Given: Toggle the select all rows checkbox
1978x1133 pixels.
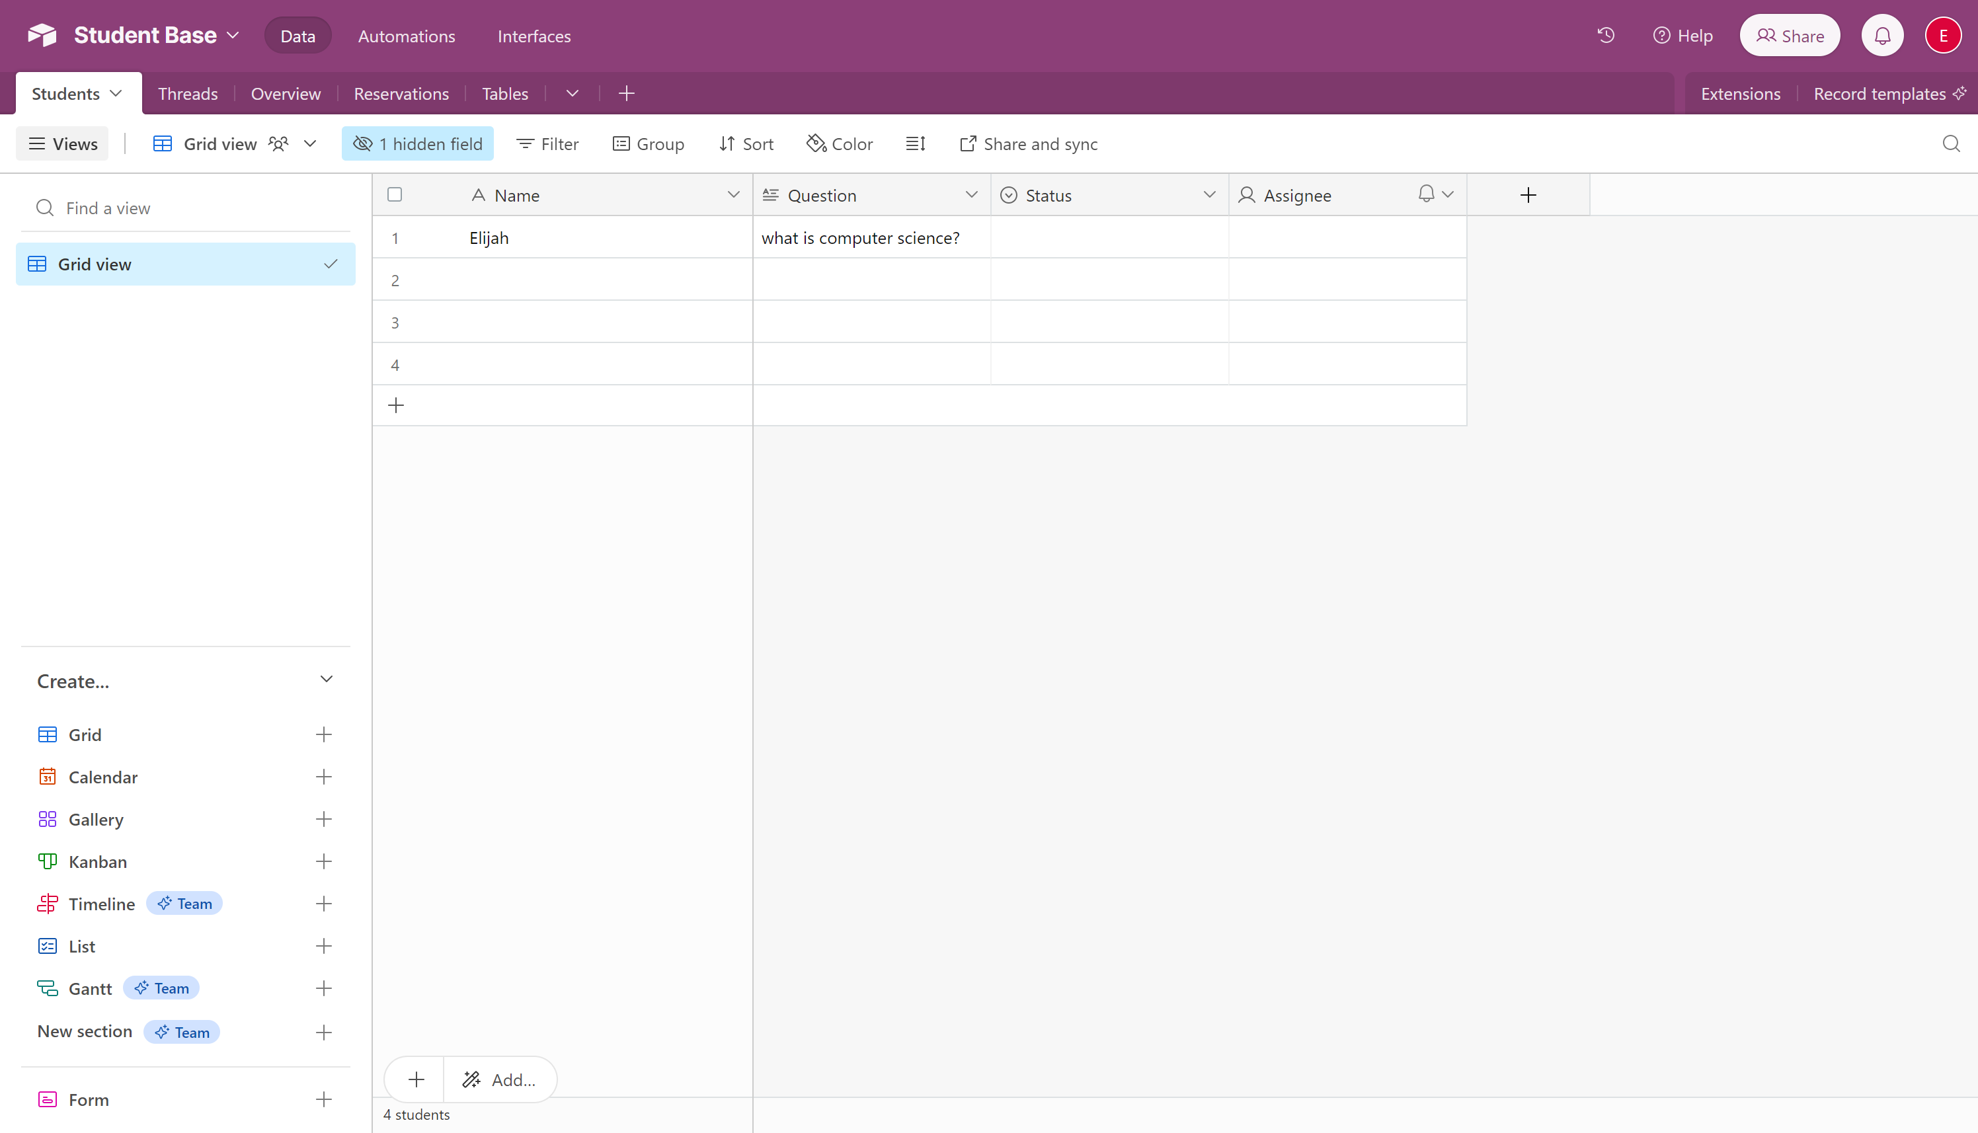Looking at the screenshot, I should [x=395, y=194].
